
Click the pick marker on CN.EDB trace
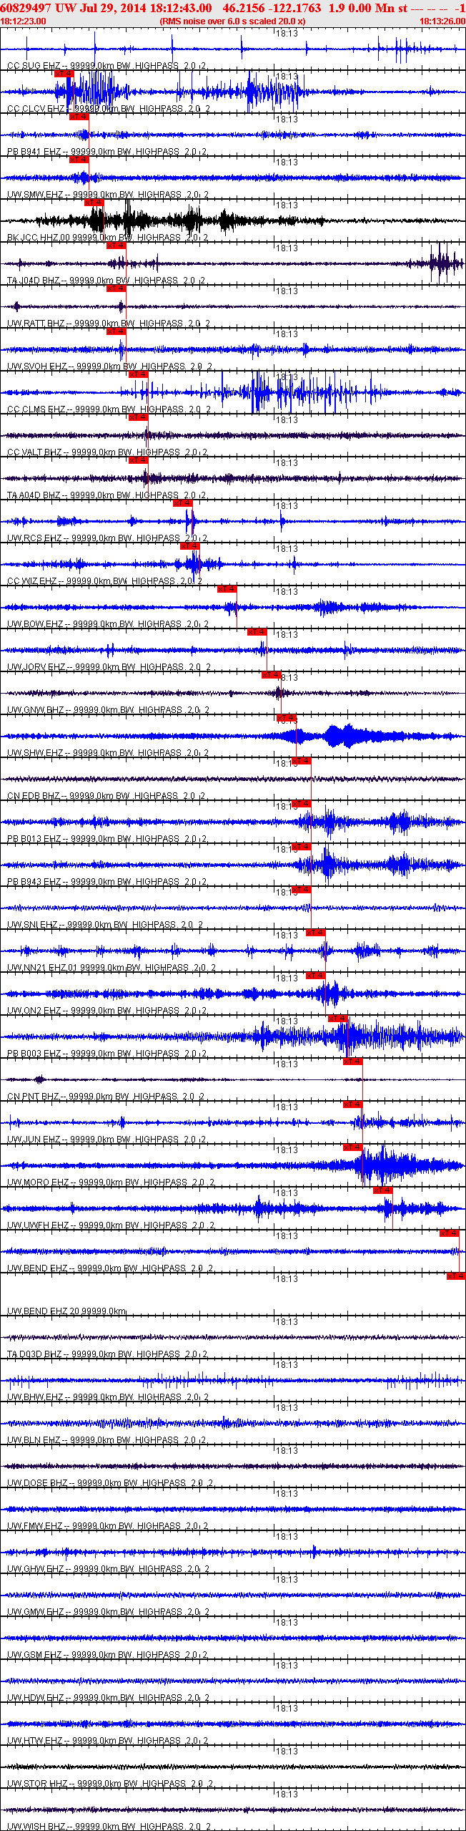point(302,761)
